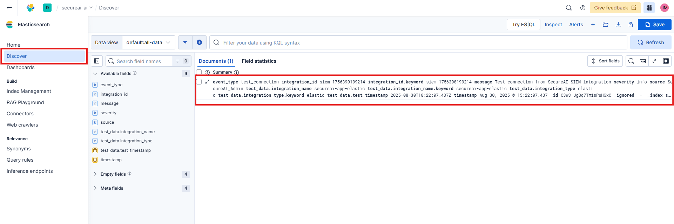Image resolution: width=674 pixels, height=224 pixels.
Task: Click the date icon beside timestamp
Action: 95,160
